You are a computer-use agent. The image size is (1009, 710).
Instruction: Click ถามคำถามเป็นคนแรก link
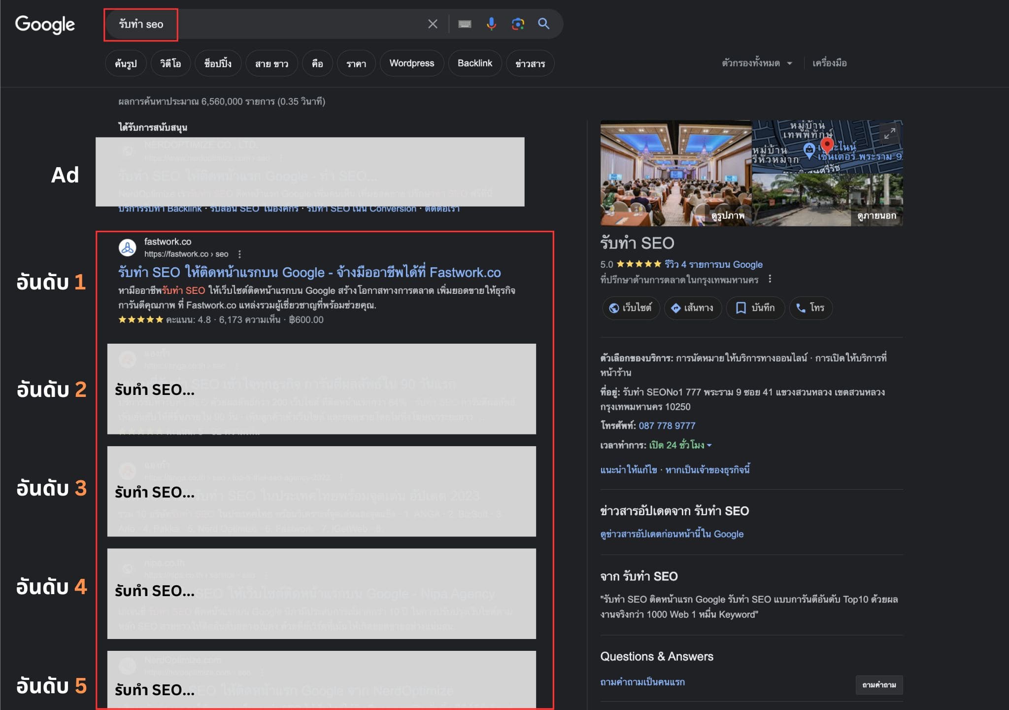click(x=642, y=682)
